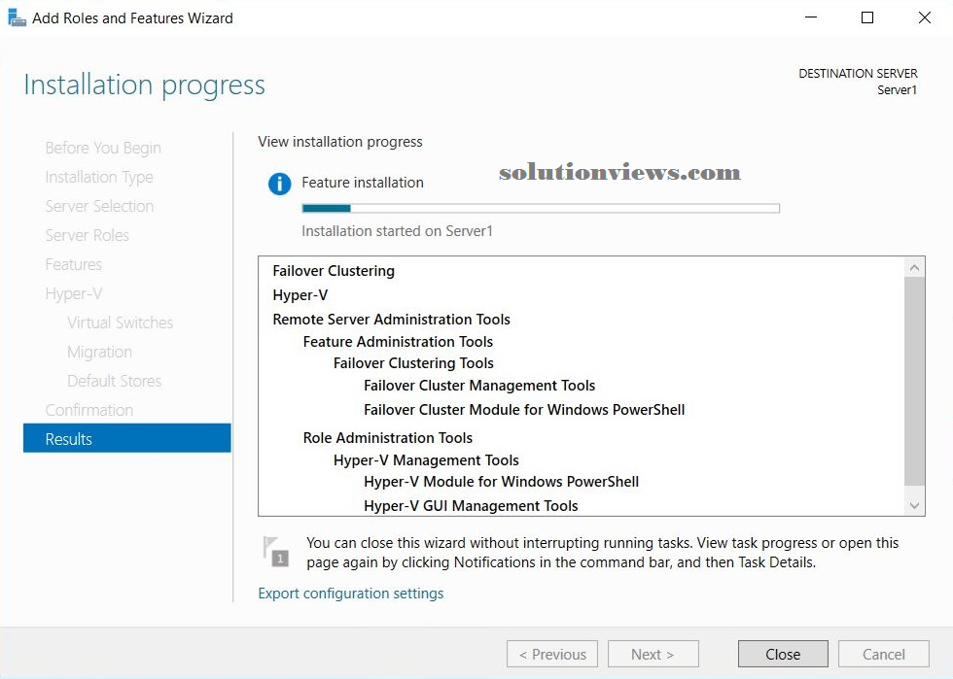Select Remote Server Administration Tools entry
953x679 pixels.
click(391, 320)
